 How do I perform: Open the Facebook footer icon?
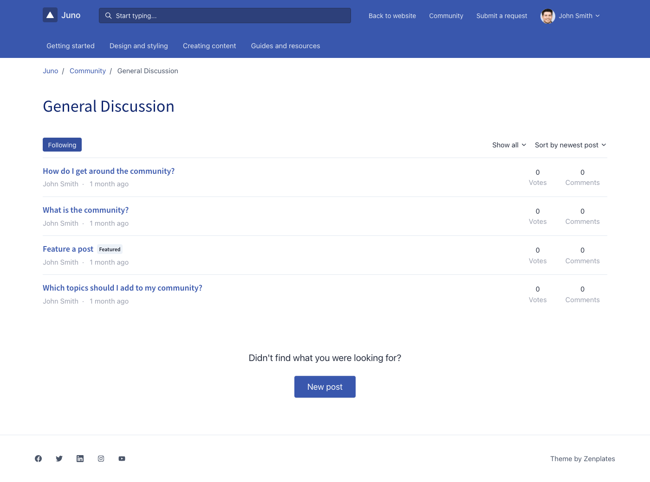coord(39,459)
